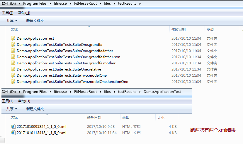Click 新建文件夹 in top window toolbar
243x144 pixels.
tap(35, 21)
